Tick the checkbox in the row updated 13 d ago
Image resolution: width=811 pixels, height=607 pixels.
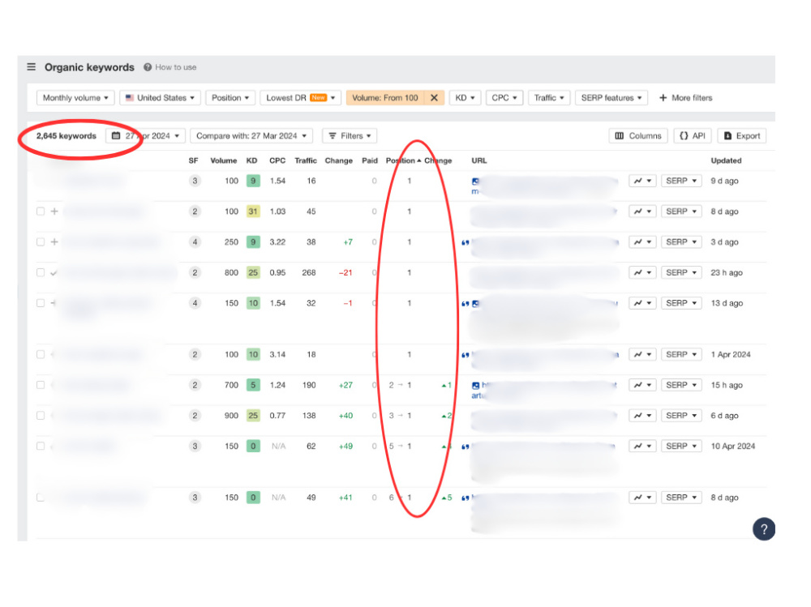41,303
